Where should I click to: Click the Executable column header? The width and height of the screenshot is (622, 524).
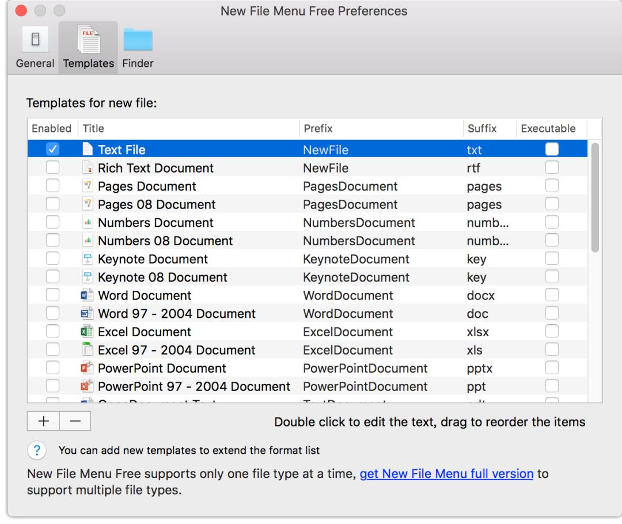[552, 128]
